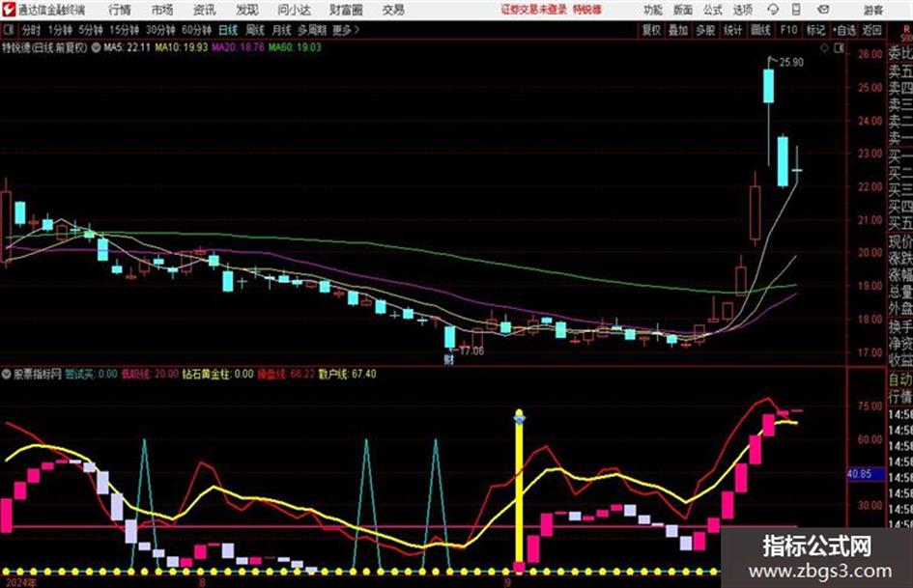Select the 月线 monthly chart tab
Screen dimensions: 913x588
(x=281, y=30)
